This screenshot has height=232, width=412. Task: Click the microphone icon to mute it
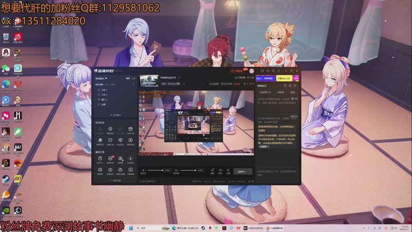pos(143,171)
